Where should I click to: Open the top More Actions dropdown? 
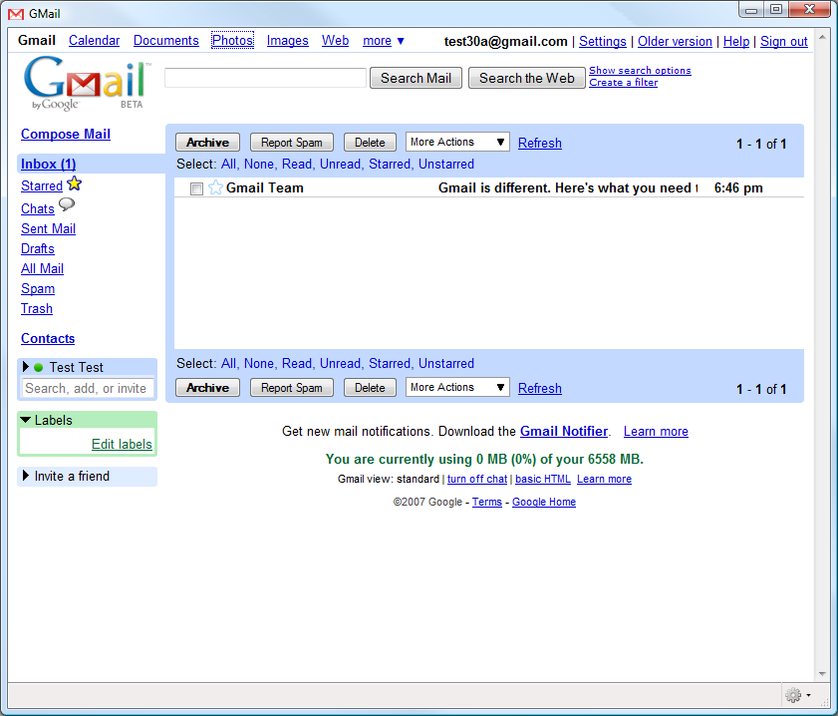coord(457,143)
